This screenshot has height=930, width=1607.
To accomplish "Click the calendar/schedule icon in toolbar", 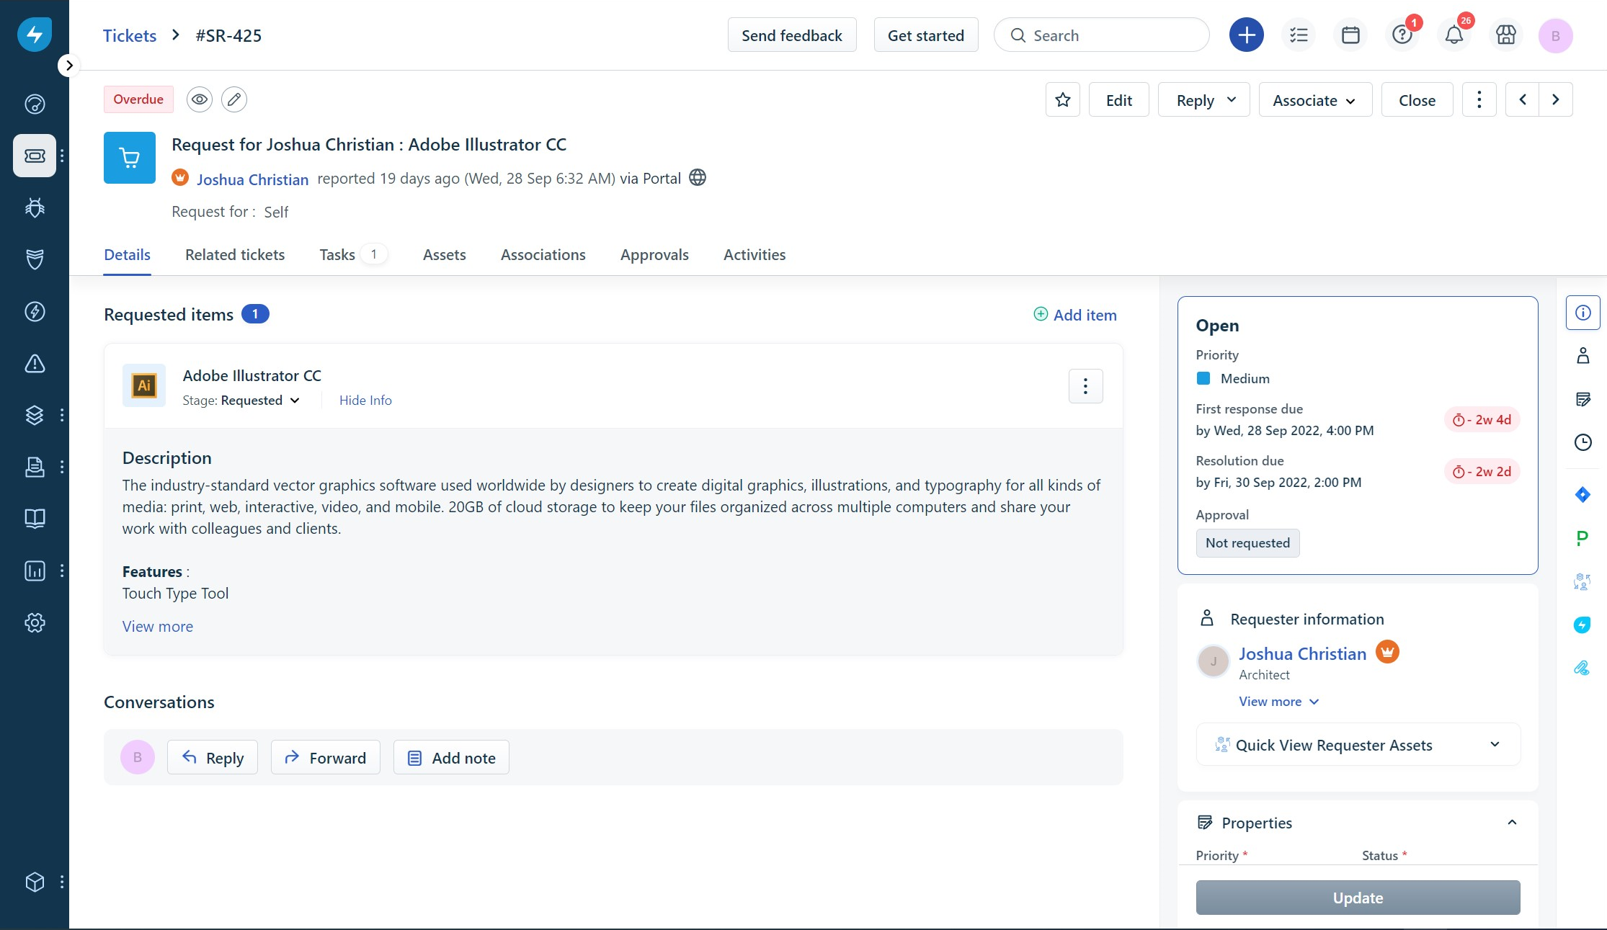I will pos(1351,35).
